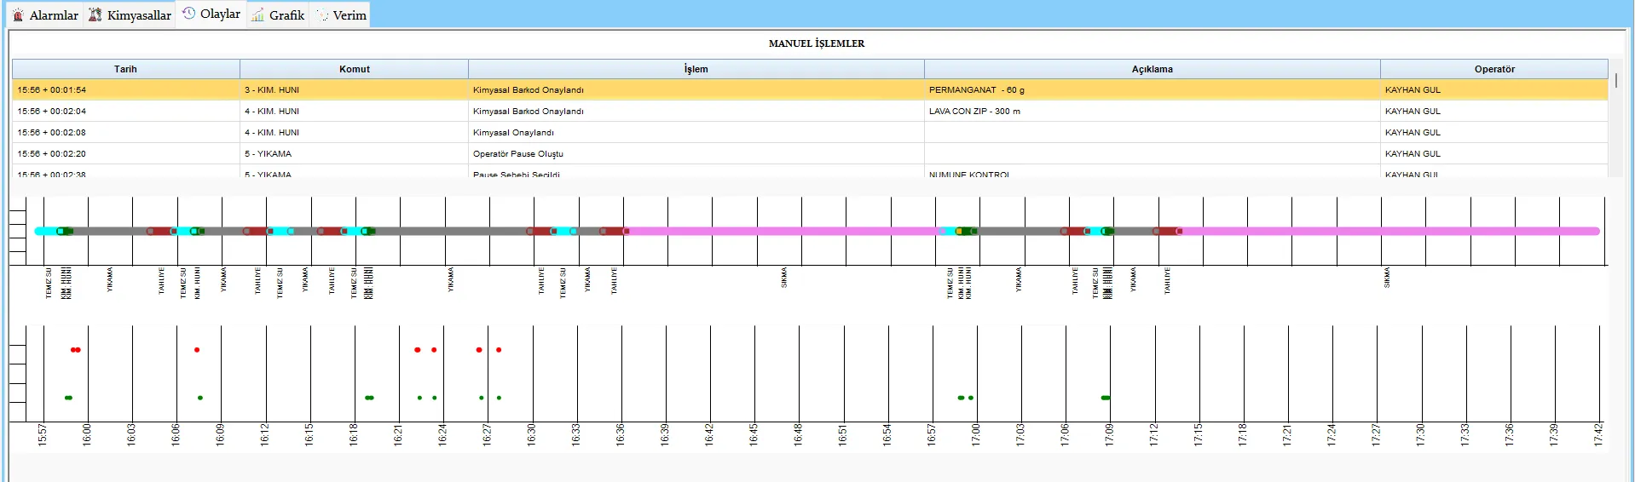
Task: Open the Alarmlar tab
Action: (53, 15)
